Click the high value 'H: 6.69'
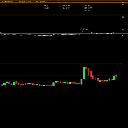The image size is (128, 128). pos(67,6)
